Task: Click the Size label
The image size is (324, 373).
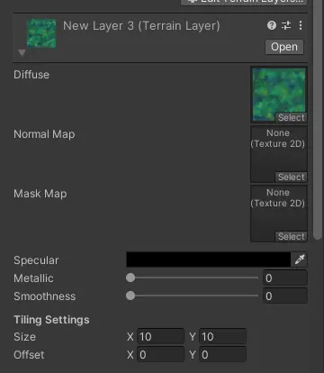Action: click(x=24, y=337)
